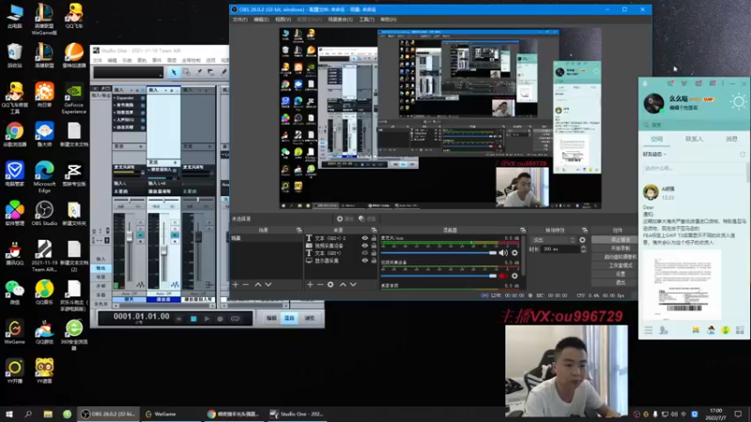Image resolution: width=751 pixels, height=422 pixels.
Task: Open 帮助(H) menu in OBS
Action: point(389,20)
